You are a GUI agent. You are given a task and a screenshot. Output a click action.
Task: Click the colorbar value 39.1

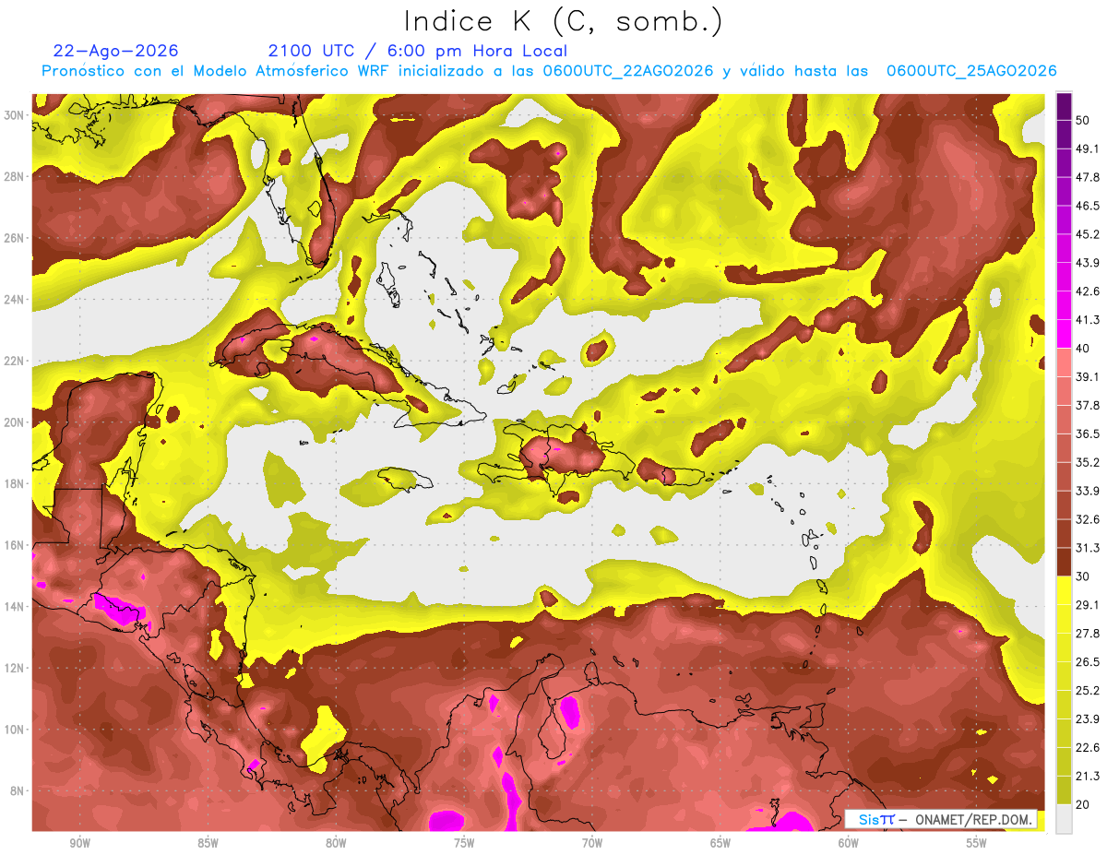coord(1088,376)
